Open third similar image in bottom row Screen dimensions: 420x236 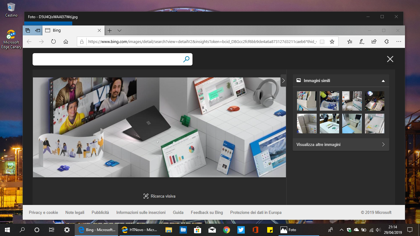coord(352,124)
